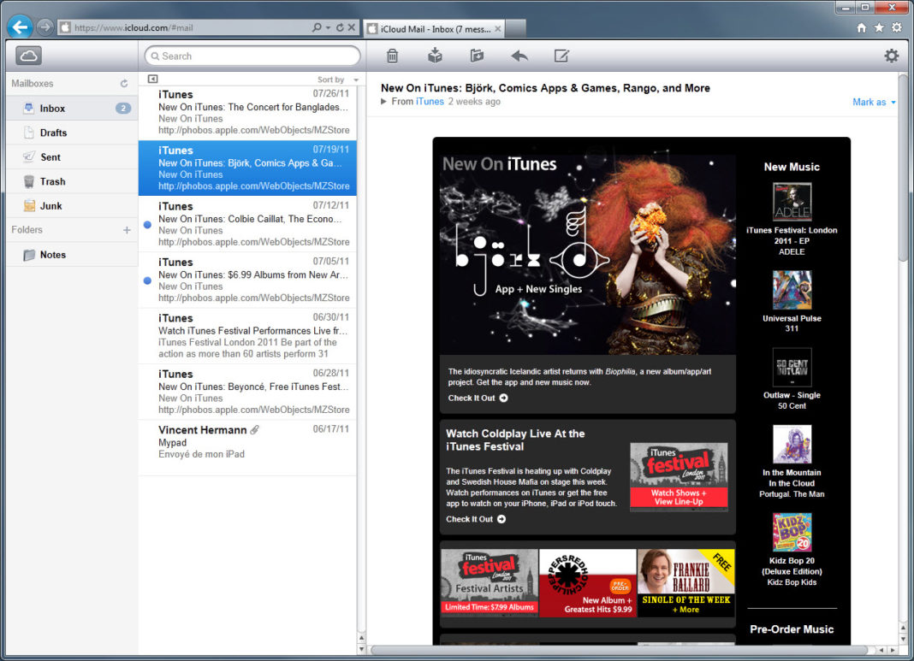Click In the Mountain album cover

[792, 445]
